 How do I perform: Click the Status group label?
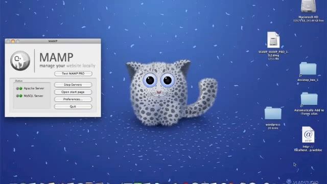18,81
